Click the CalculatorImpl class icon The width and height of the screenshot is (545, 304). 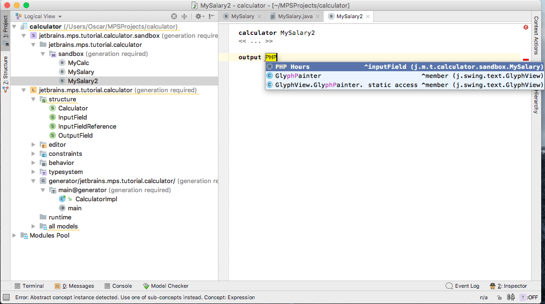point(62,199)
